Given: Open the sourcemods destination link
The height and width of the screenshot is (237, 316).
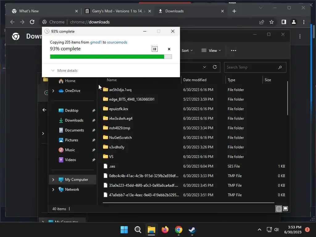Looking at the screenshot, I should tap(117, 42).
